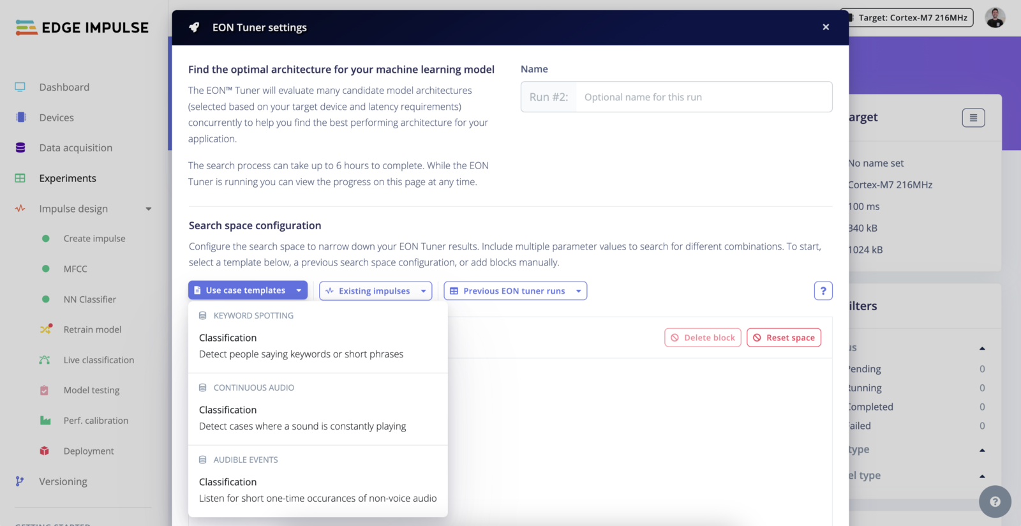Click the Reset space button
The height and width of the screenshot is (526, 1021).
coord(784,338)
